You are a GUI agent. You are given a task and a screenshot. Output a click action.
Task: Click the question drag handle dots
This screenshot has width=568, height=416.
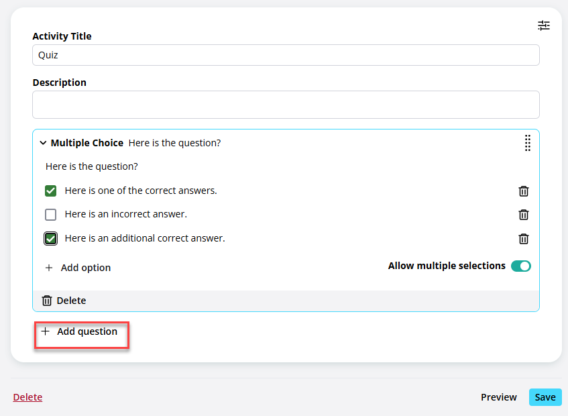pyautogui.click(x=527, y=143)
